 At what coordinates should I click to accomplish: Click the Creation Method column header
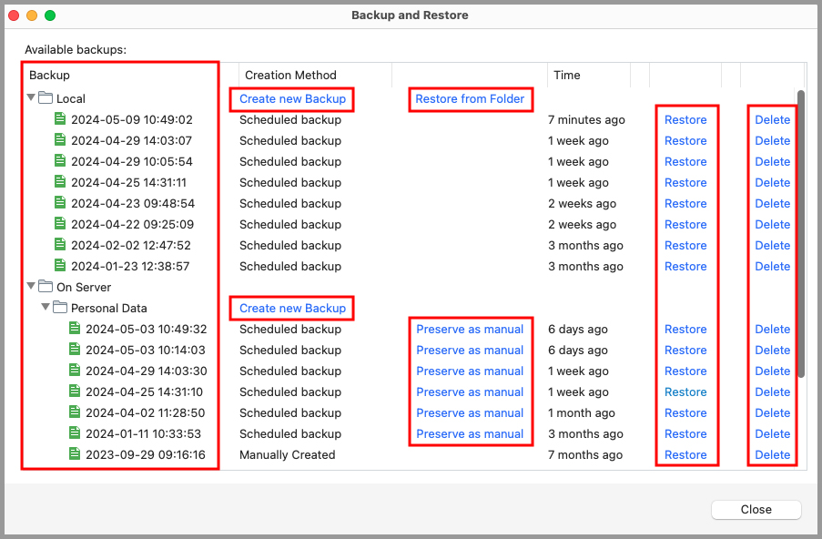pos(315,75)
